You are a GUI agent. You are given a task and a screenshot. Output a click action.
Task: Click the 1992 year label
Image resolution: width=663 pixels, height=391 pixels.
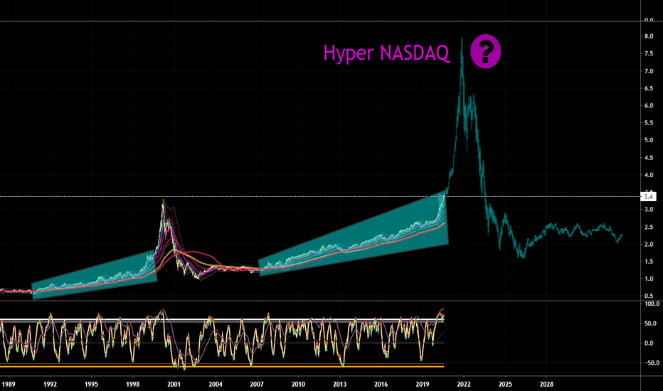[50, 384]
